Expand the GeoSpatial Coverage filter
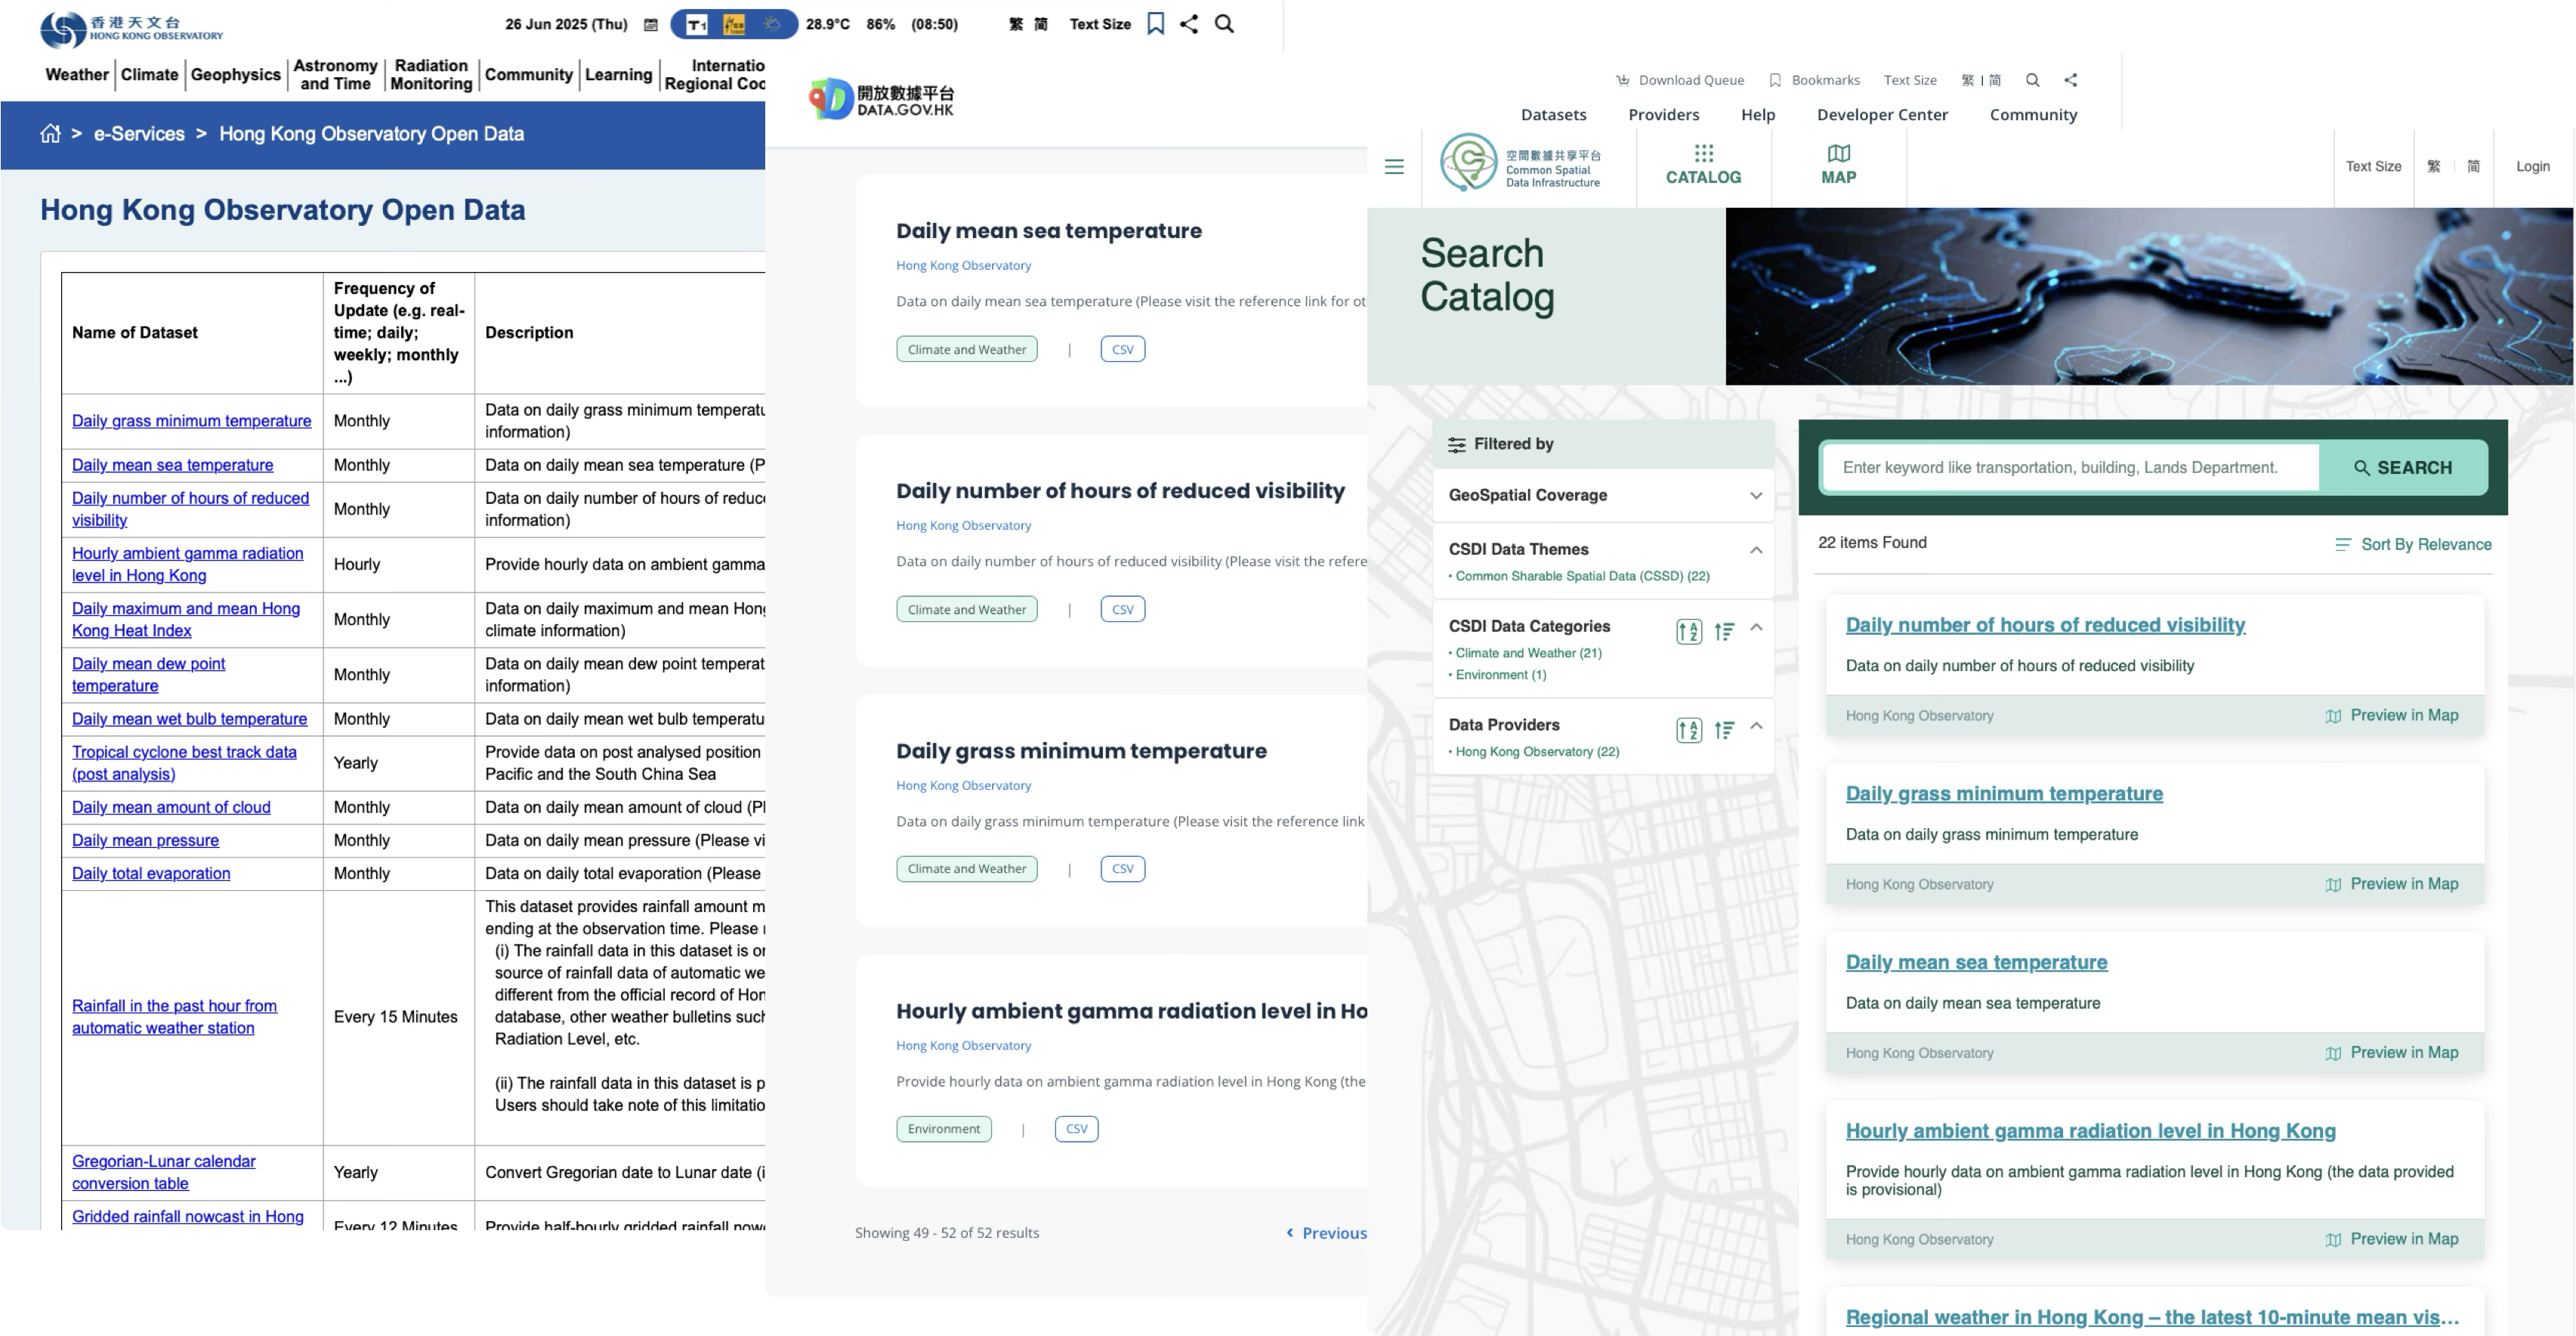 coord(1755,496)
